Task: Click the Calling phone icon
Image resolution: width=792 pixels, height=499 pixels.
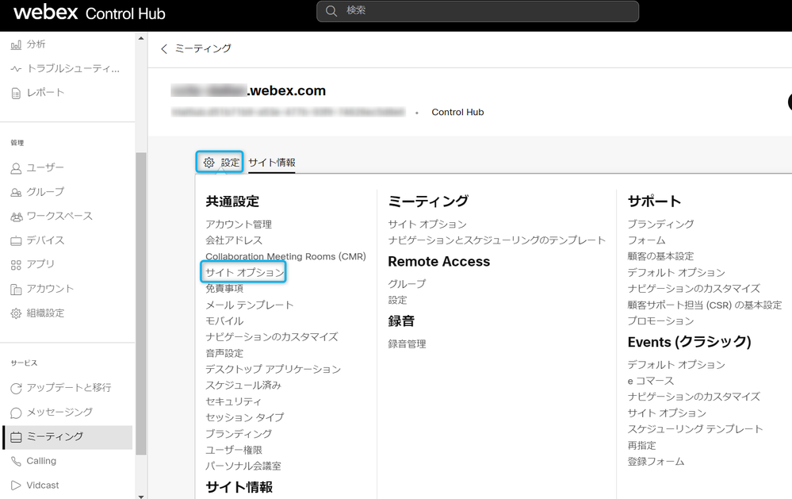Action: coord(16,461)
